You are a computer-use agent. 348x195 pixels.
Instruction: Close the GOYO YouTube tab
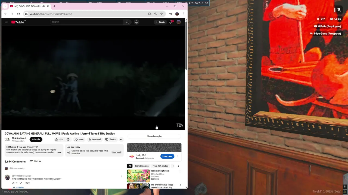(48, 6)
